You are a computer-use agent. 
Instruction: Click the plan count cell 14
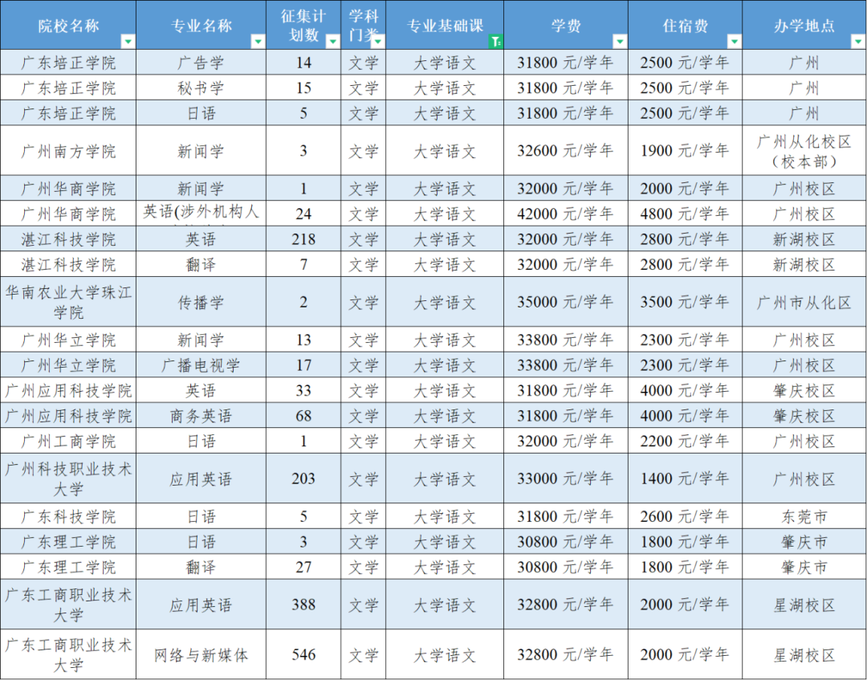[x=303, y=63]
